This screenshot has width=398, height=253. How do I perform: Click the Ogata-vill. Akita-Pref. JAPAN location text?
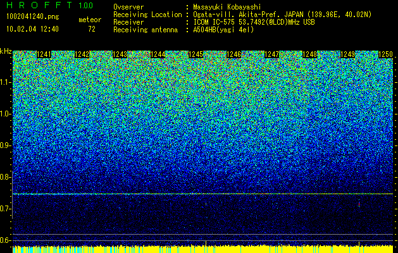[282, 15]
